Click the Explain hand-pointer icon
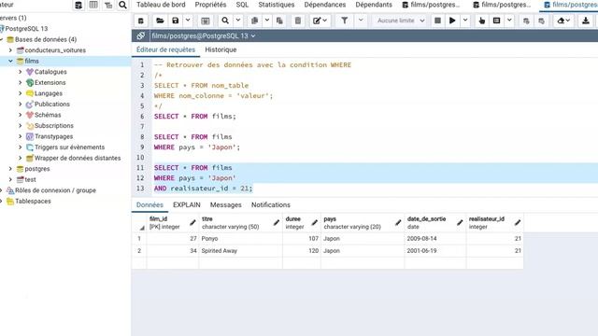Screen dimensions: 598x336 point(482,21)
